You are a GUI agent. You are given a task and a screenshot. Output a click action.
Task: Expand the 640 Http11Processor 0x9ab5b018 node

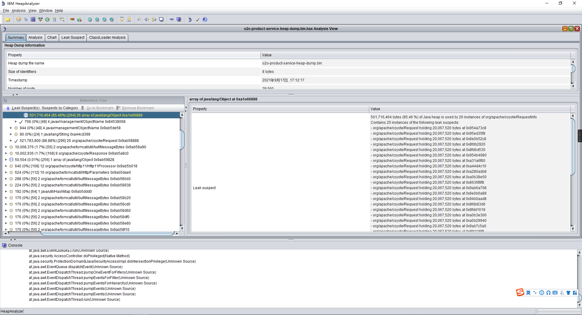coord(6,166)
